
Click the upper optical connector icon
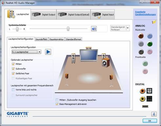coord(149,91)
